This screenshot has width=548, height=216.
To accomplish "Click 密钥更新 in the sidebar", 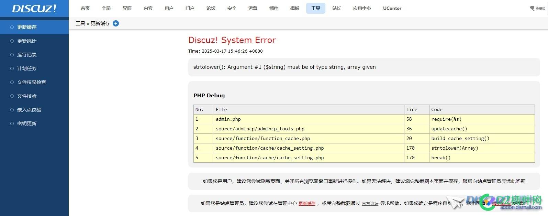I will (x=27, y=123).
